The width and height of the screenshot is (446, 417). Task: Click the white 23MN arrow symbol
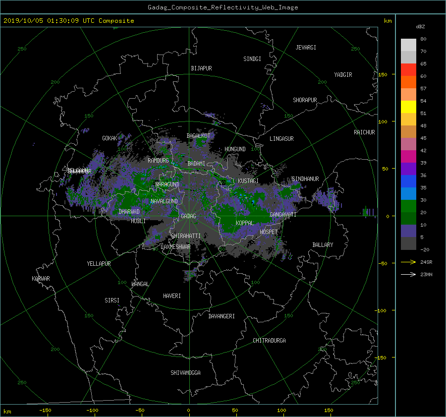408,274
